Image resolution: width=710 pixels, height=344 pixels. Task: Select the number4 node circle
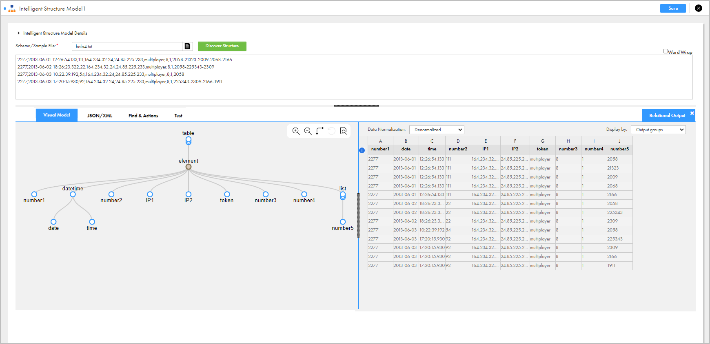click(304, 194)
